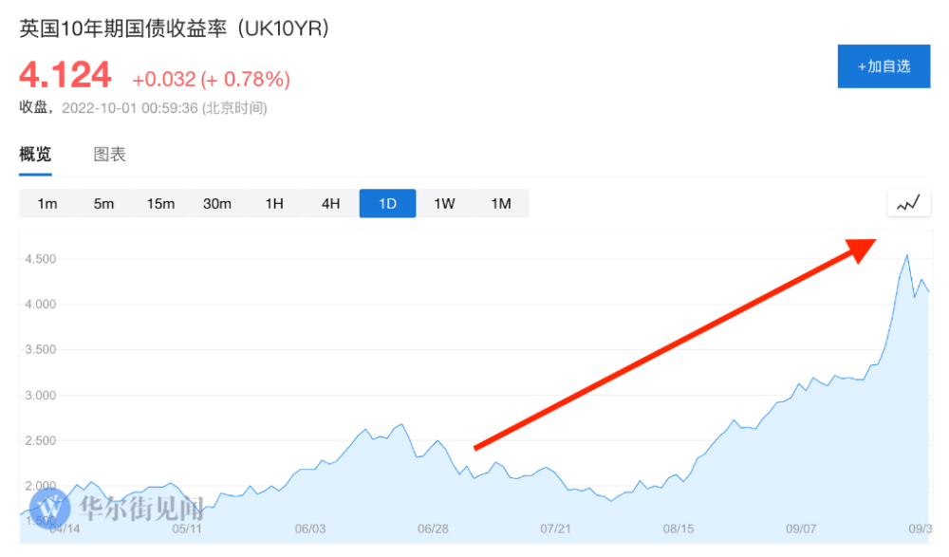Click the 3.000 y-axis label
This screenshot has height=557, width=949.
[40, 396]
